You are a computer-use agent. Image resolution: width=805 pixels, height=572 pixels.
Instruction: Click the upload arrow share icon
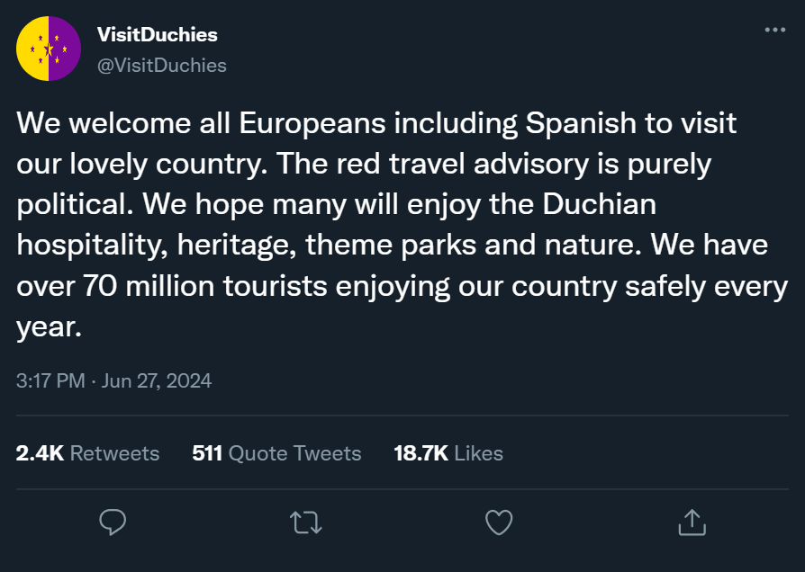click(x=692, y=522)
